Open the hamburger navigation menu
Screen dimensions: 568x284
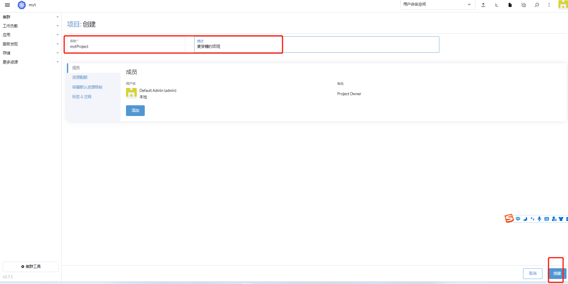(x=7, y=5)
